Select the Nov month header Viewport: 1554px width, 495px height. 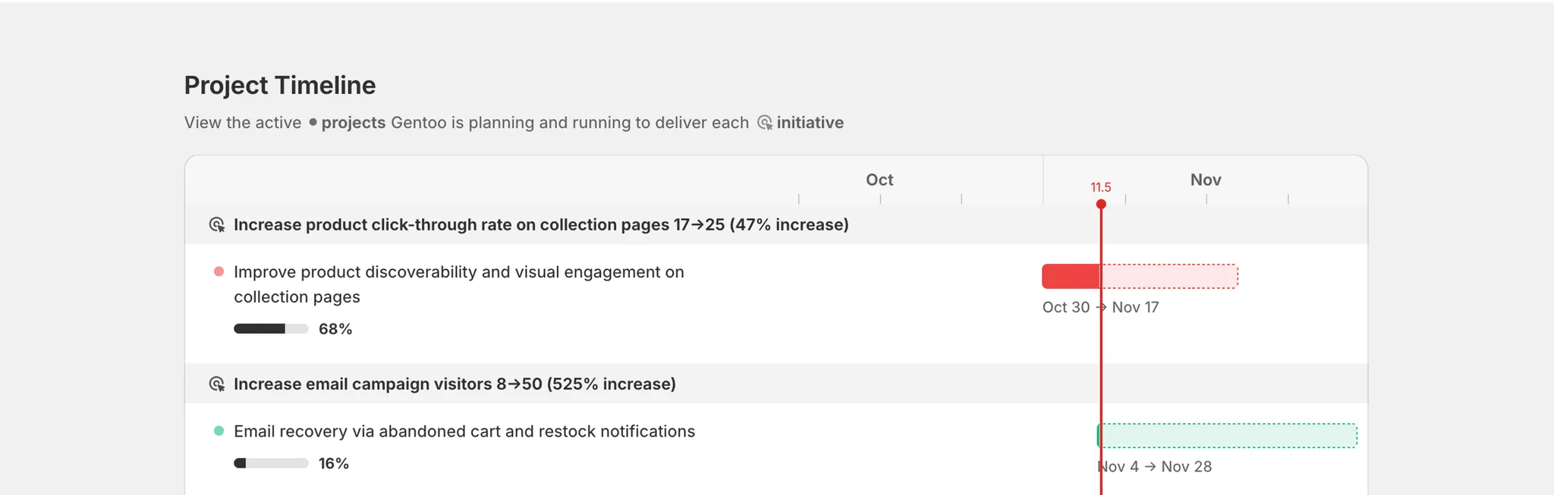click(x=1206, y=180)
